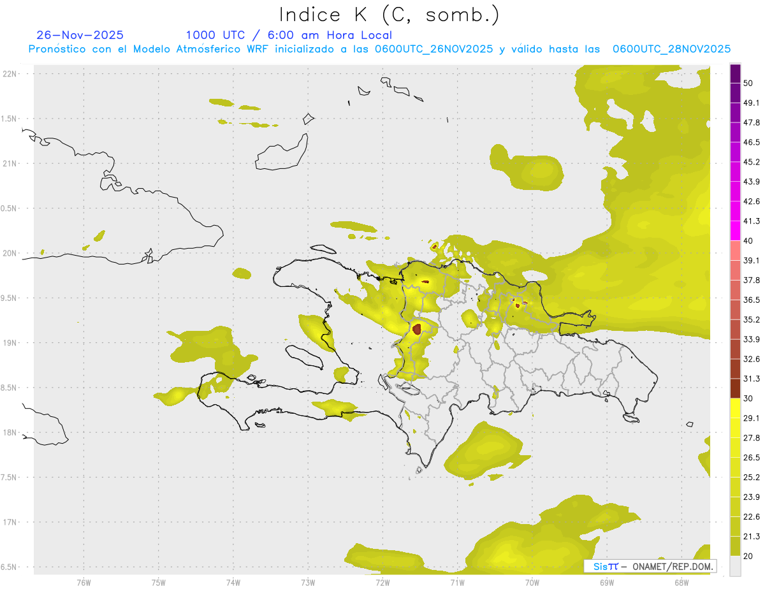
Task: Click the olive swatch between 20 and 21.3
Action: (735, 546)
